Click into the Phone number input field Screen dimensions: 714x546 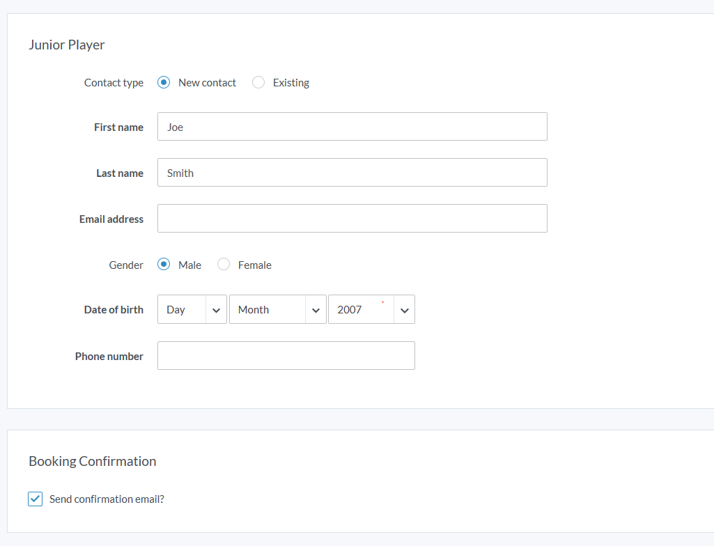click(x=286, y=356)
